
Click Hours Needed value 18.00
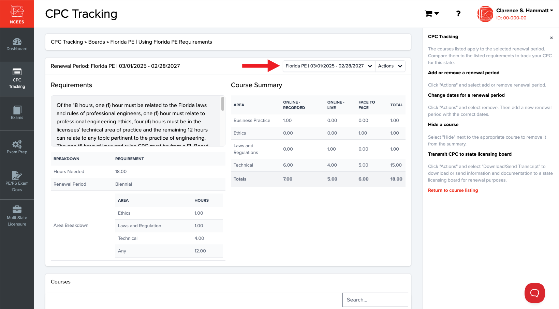click(x=121, y=172)
